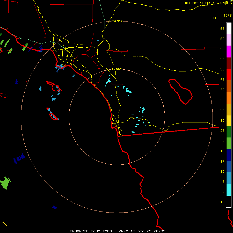Click the "66" scale value
This screenshot has width=233, height=233.
[222, 28]
